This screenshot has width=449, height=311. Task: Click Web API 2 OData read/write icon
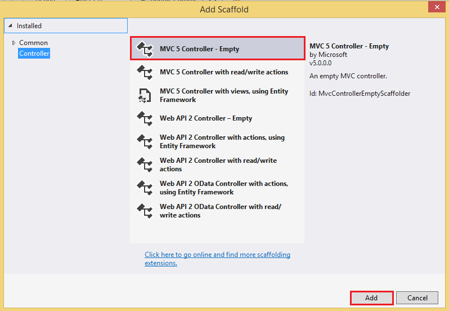tap(145, 211)
